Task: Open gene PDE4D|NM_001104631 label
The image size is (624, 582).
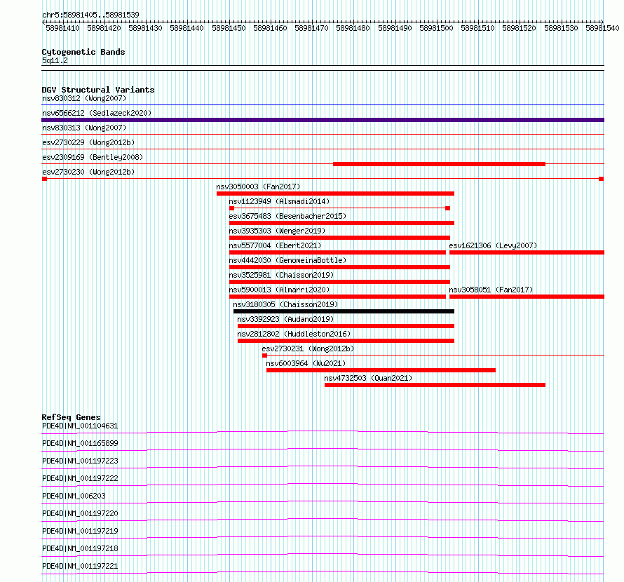Action: (x=80, y=426)
